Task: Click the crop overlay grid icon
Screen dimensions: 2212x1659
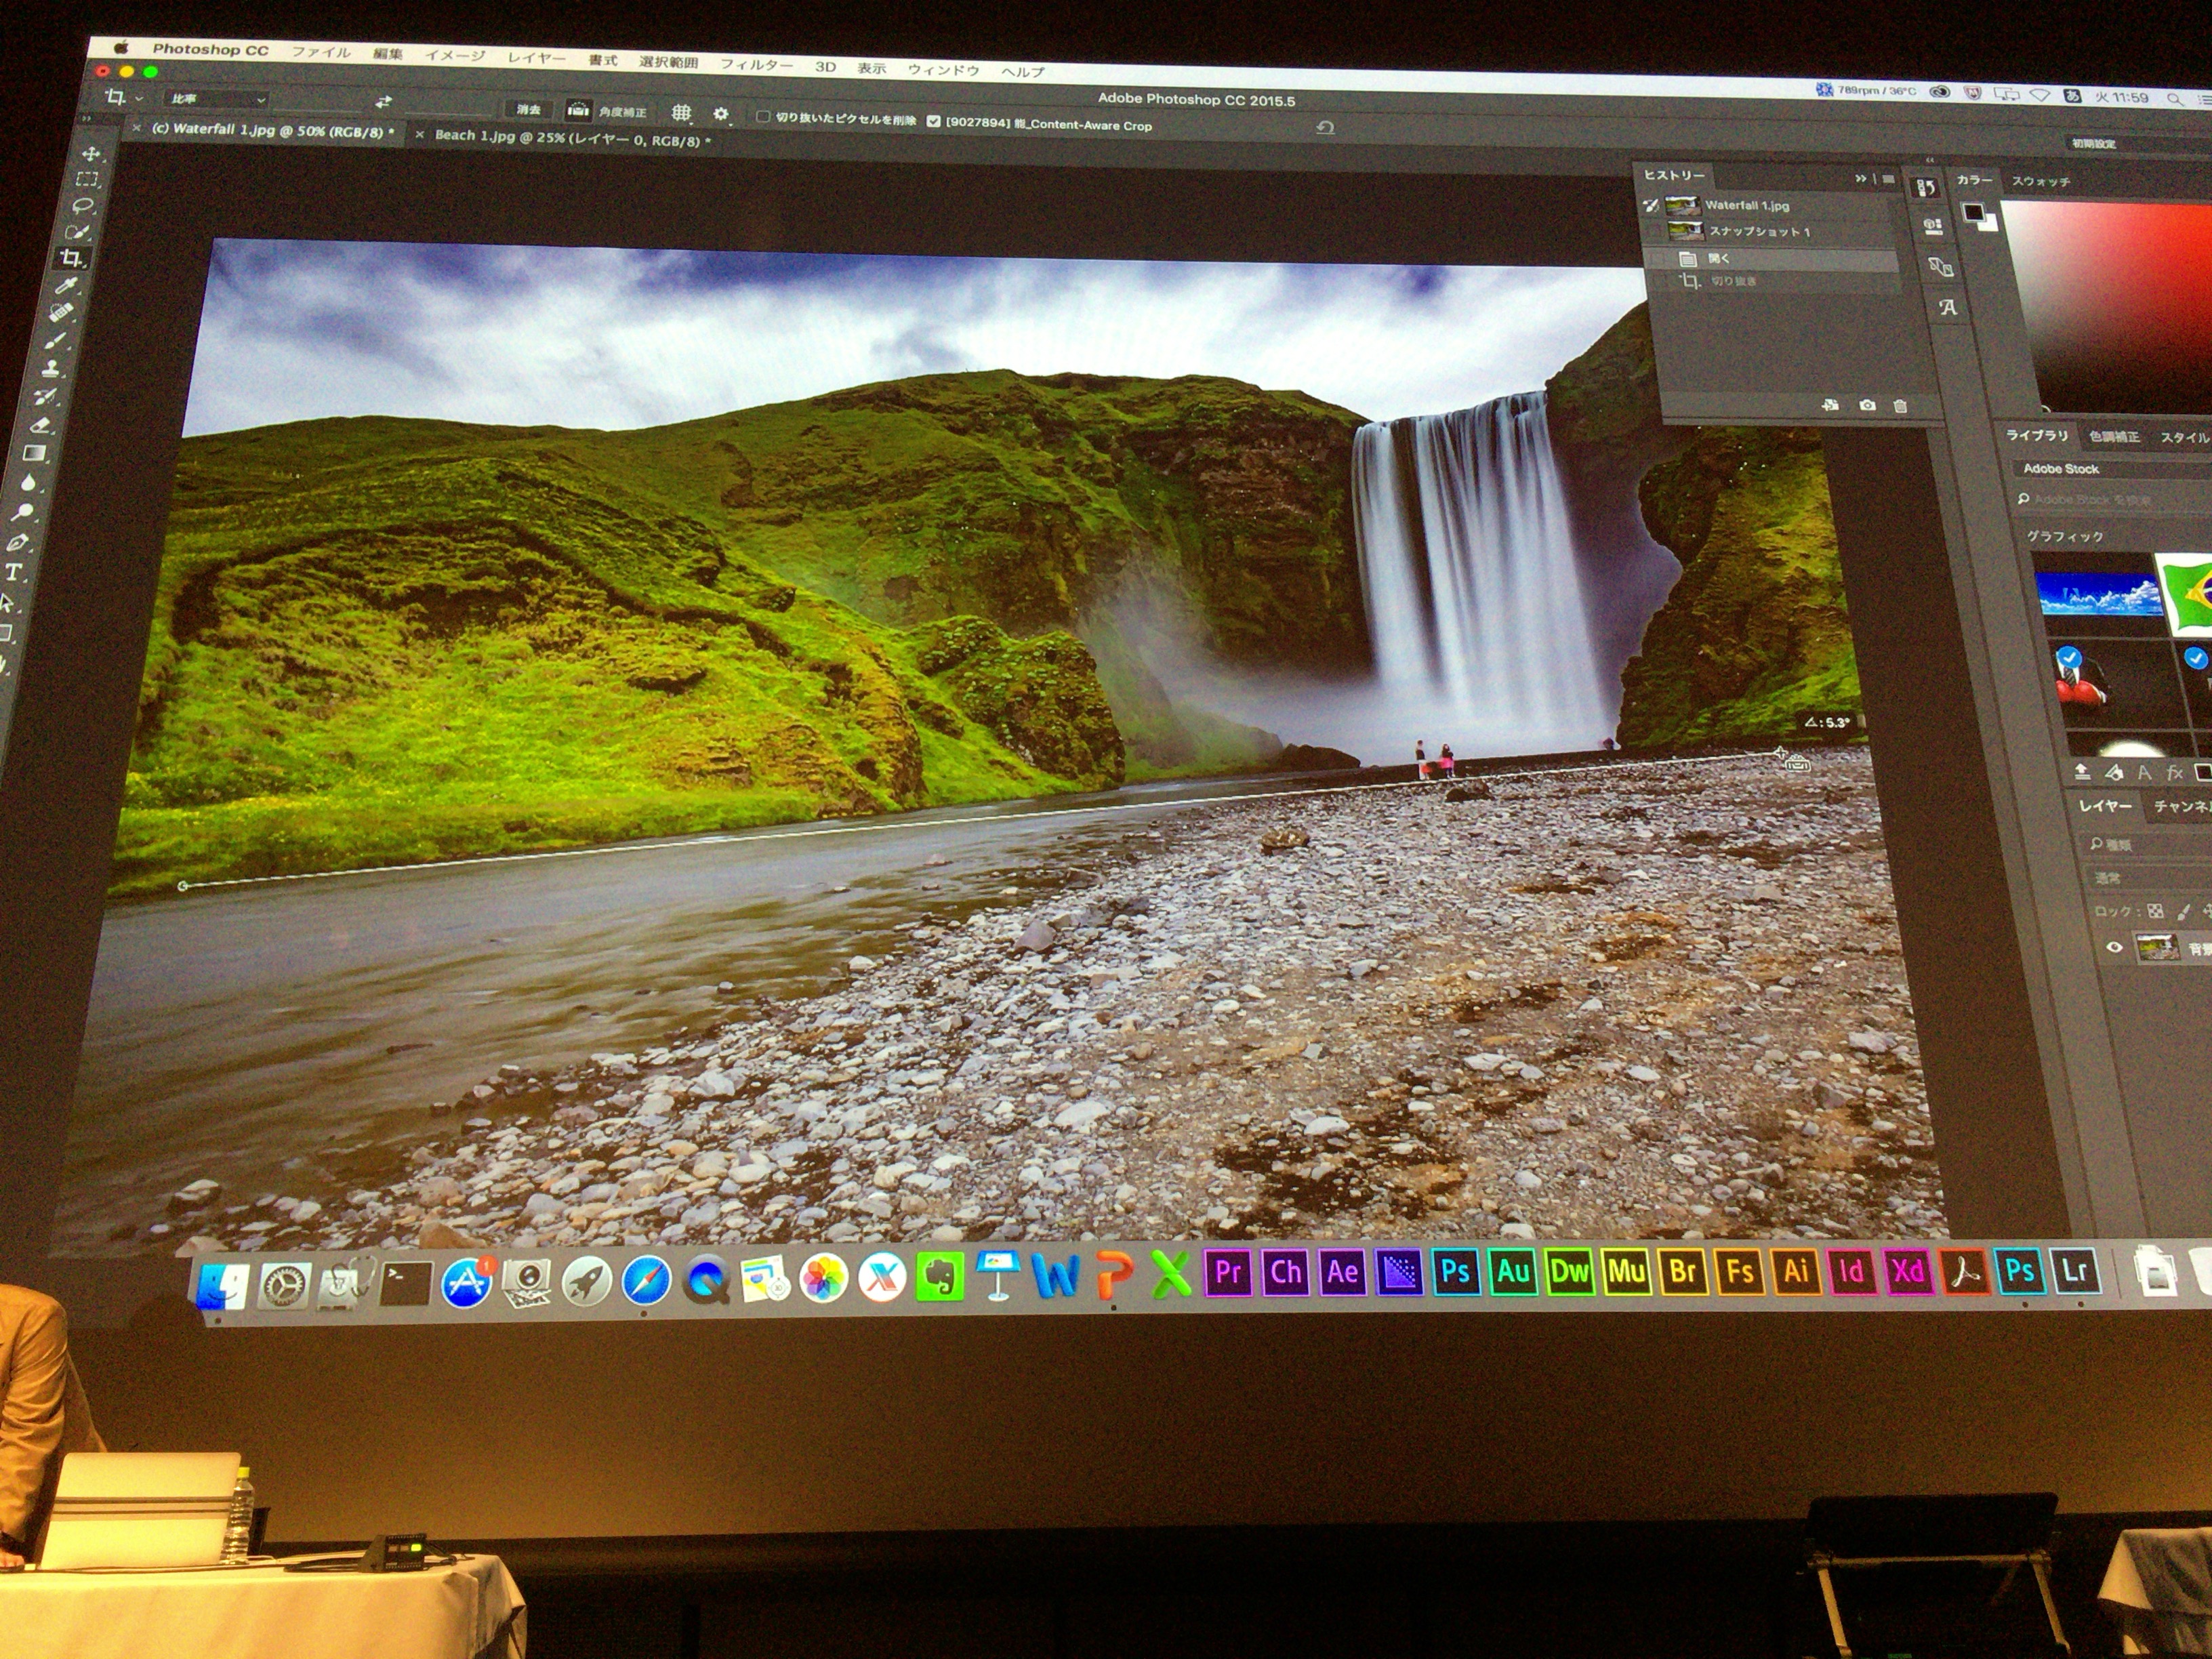Action: point(681,112)
